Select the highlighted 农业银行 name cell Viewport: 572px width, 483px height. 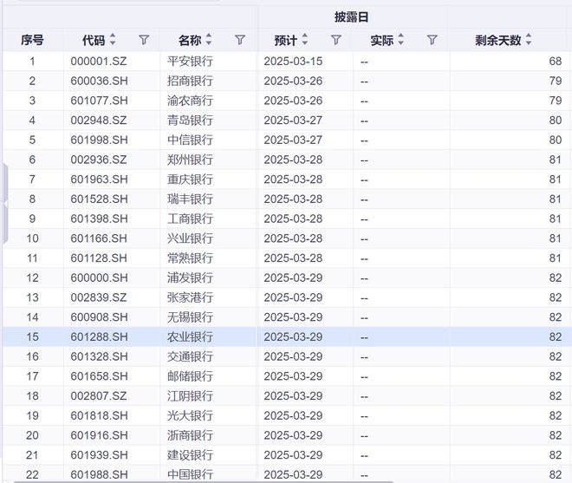tap(190, 337)
